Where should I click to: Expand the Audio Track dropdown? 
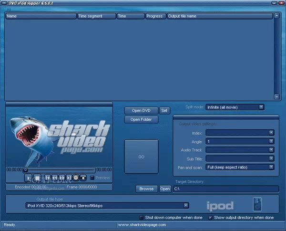271,150
